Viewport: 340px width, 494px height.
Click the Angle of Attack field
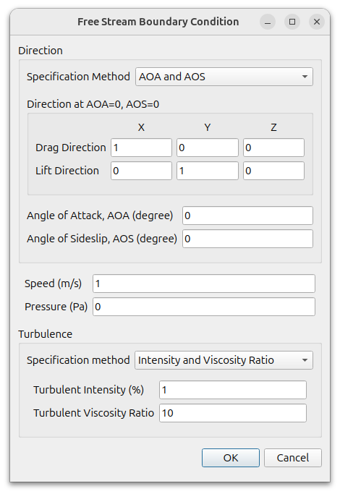coord(247,216)
